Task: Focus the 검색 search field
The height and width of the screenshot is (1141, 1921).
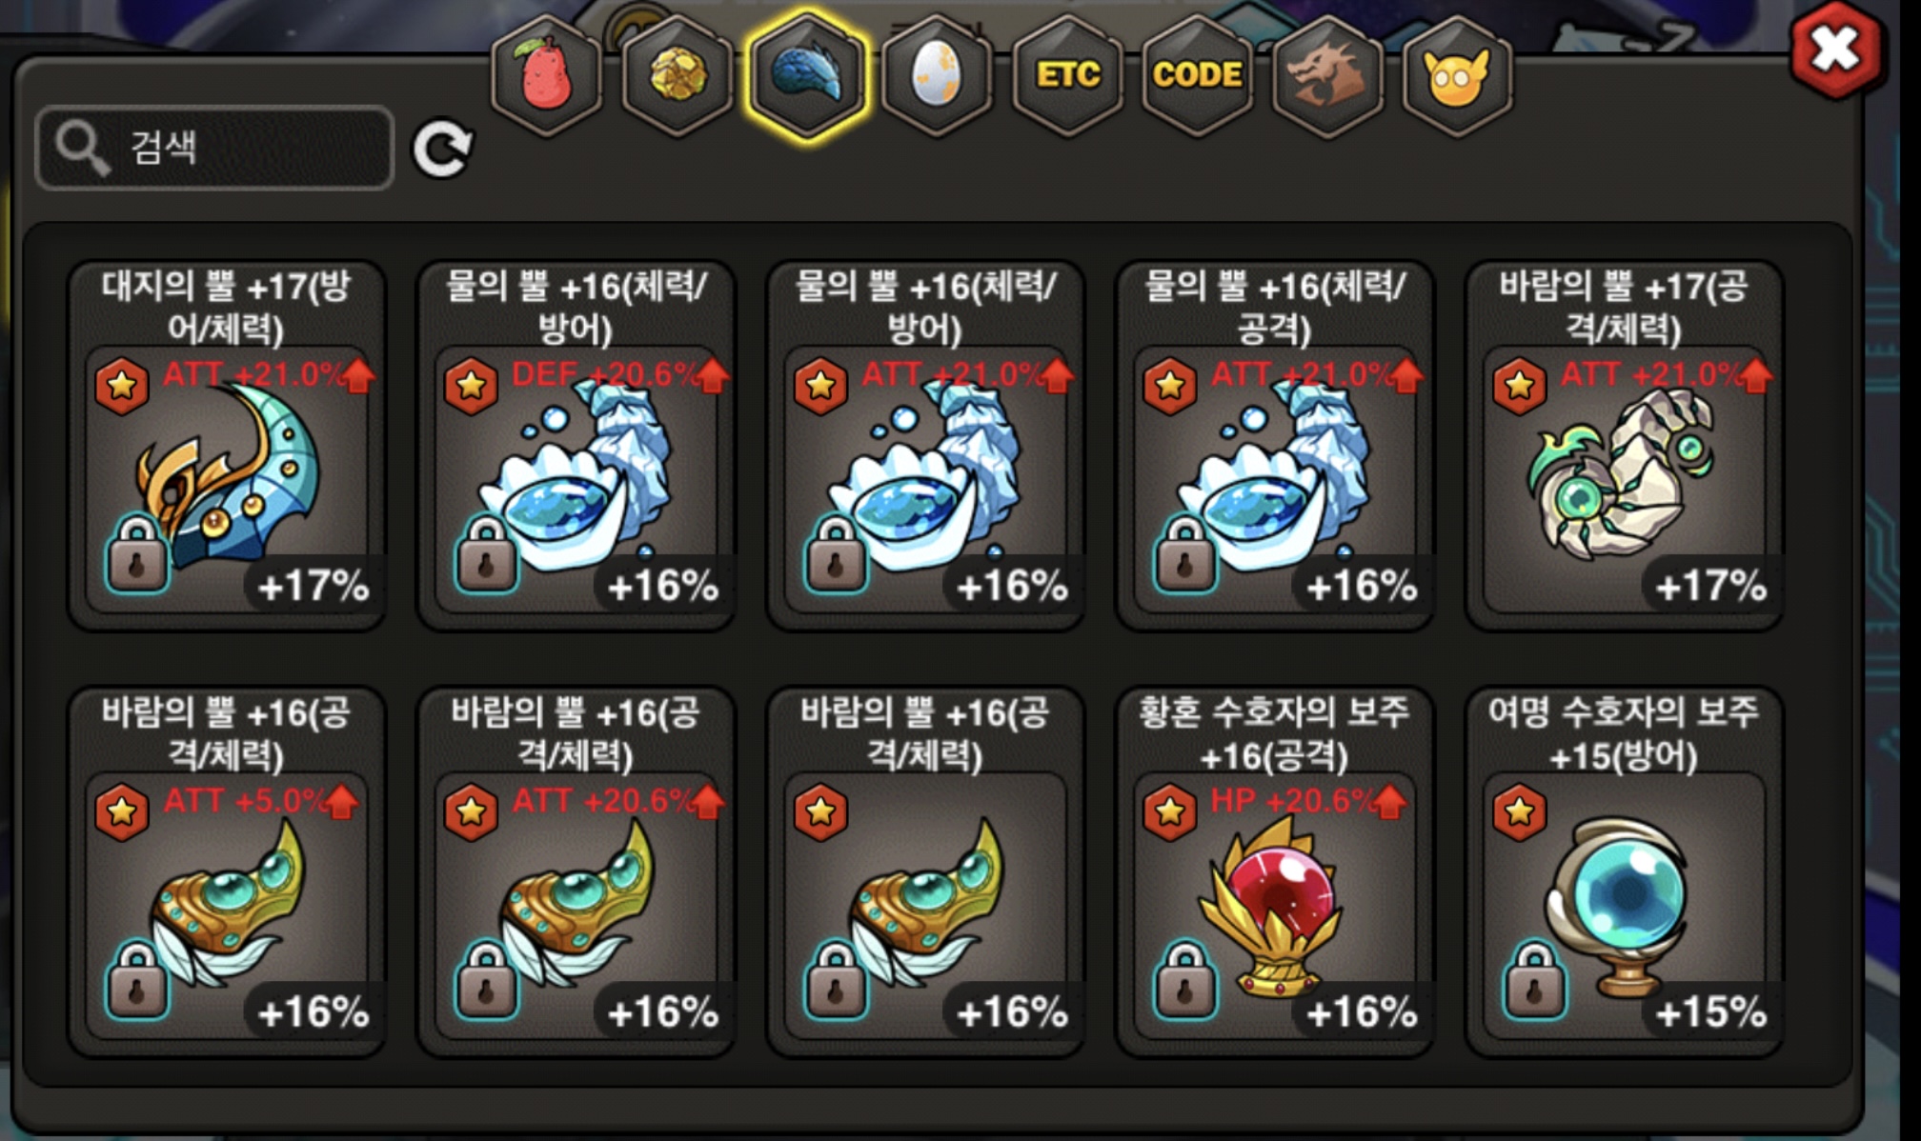Action: pos(214,148)
